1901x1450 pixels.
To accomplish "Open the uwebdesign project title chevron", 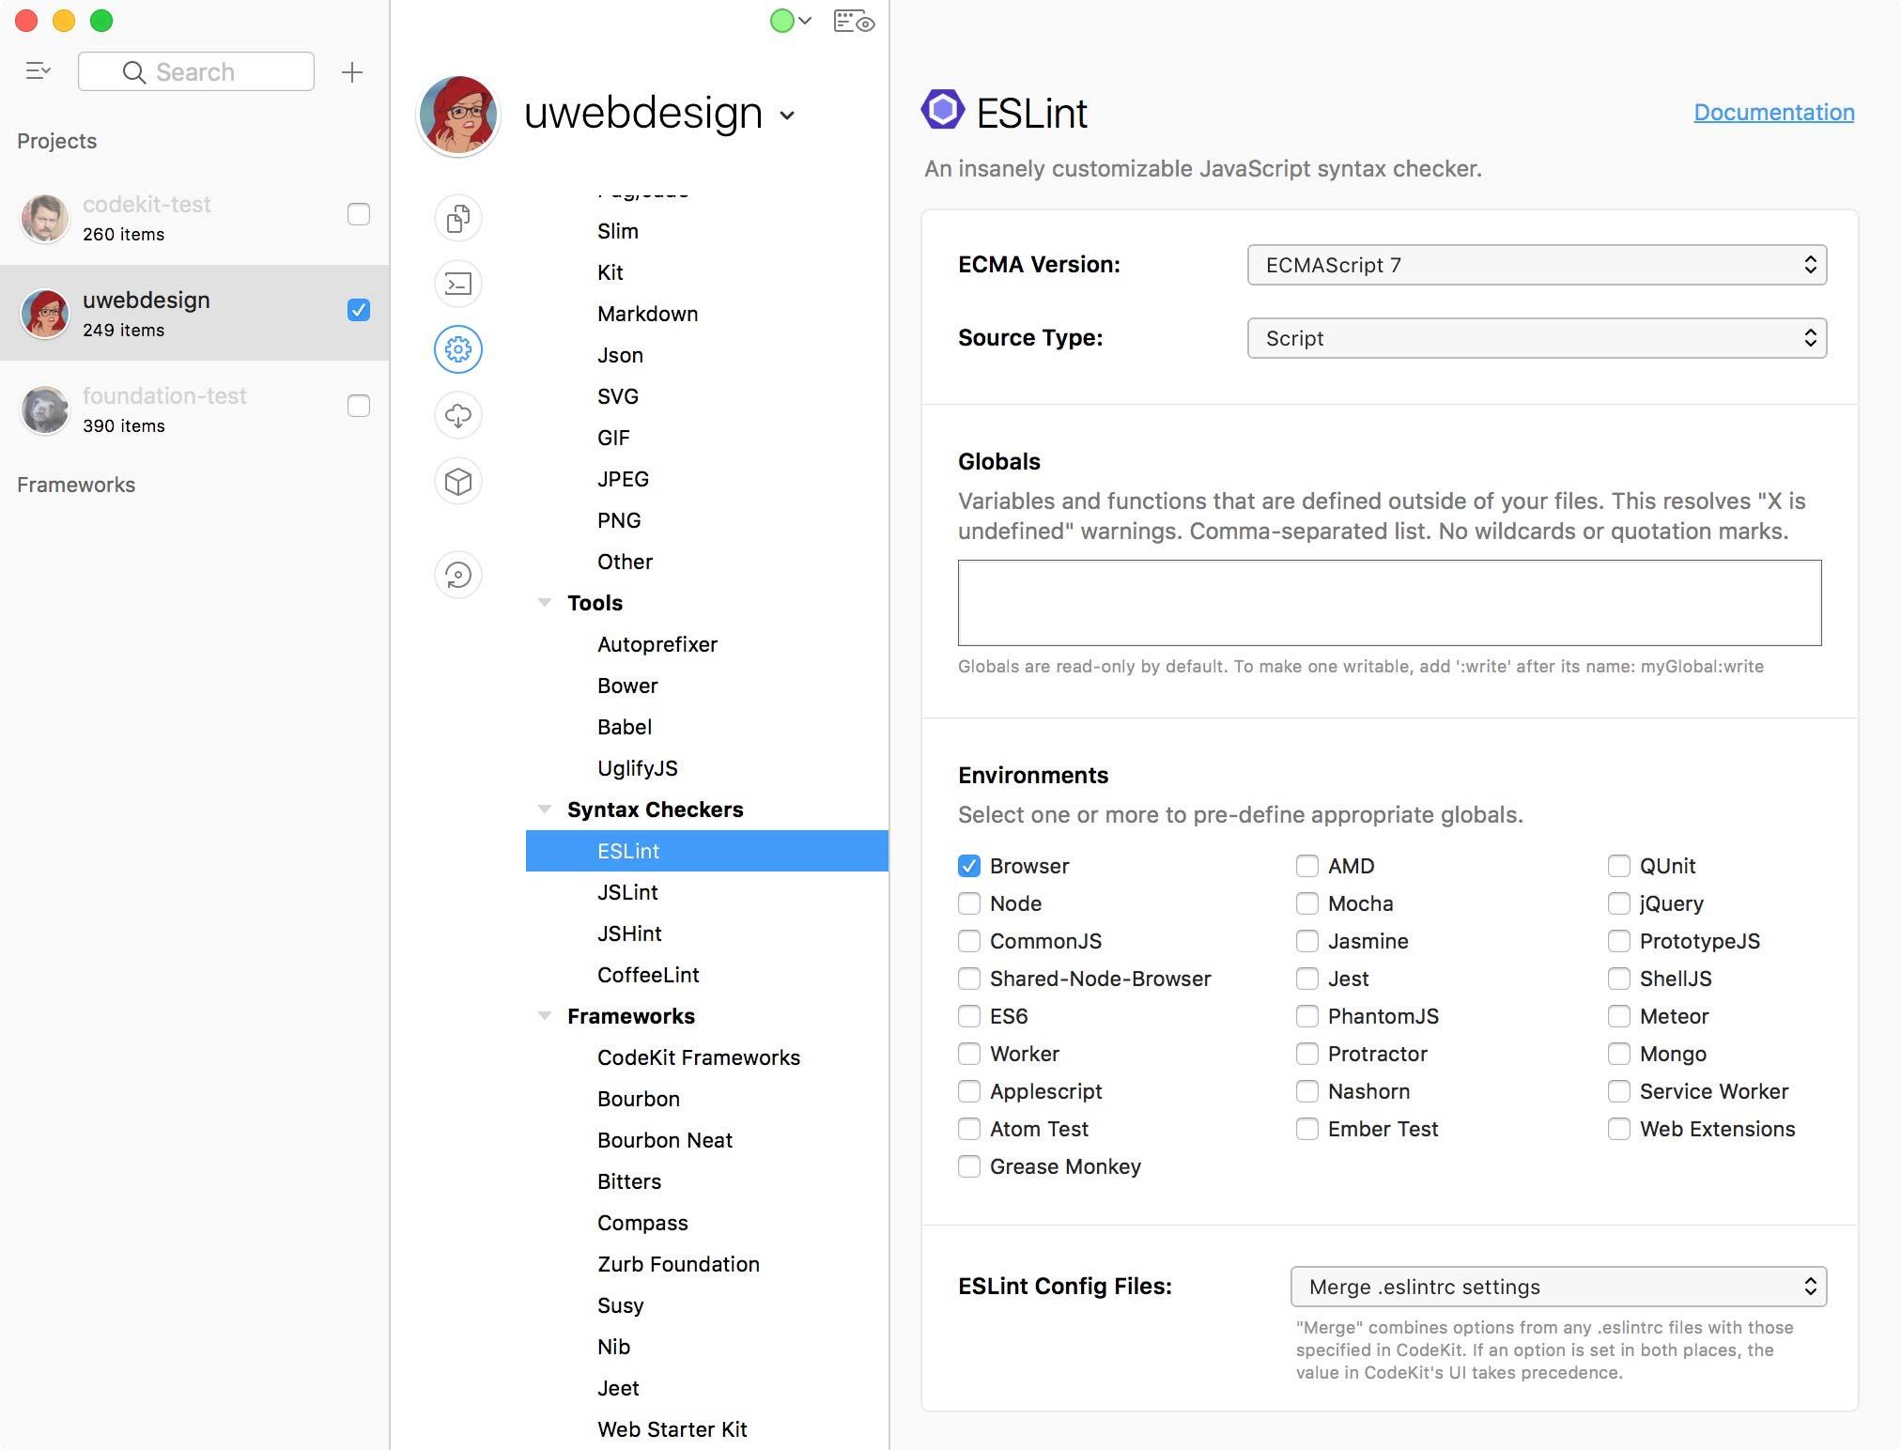I will (x=787, y=116).
